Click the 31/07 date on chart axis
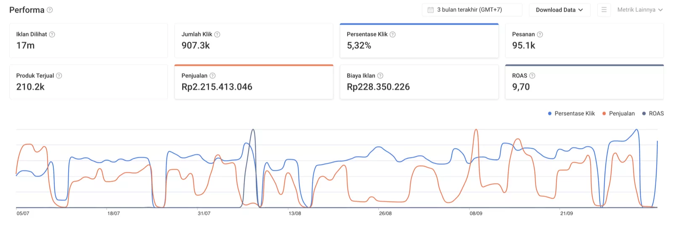 coord(204,213)
